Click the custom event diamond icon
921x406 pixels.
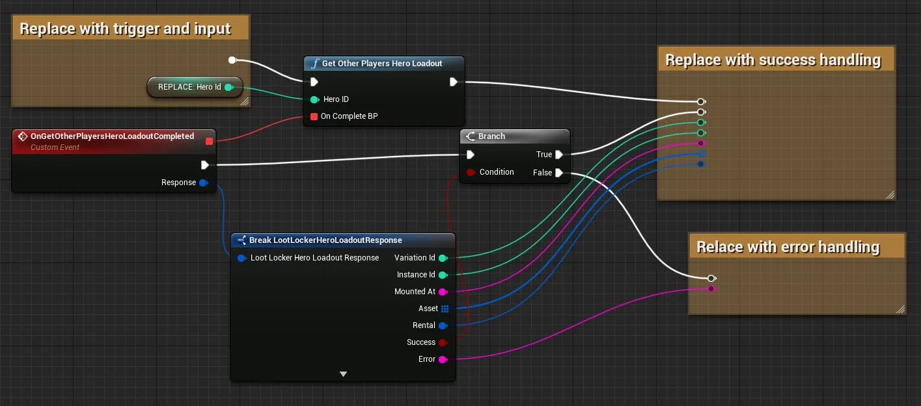coord(22,136)
